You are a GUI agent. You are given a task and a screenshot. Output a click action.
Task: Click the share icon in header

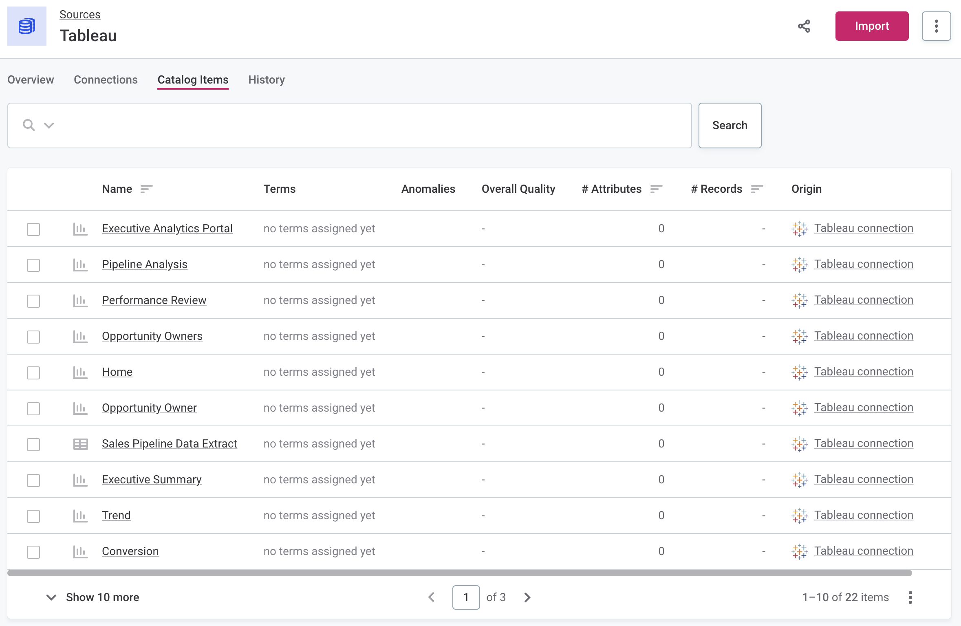(x=804, y=26)
